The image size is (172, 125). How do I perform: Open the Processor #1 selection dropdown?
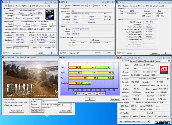pos(21,48)
